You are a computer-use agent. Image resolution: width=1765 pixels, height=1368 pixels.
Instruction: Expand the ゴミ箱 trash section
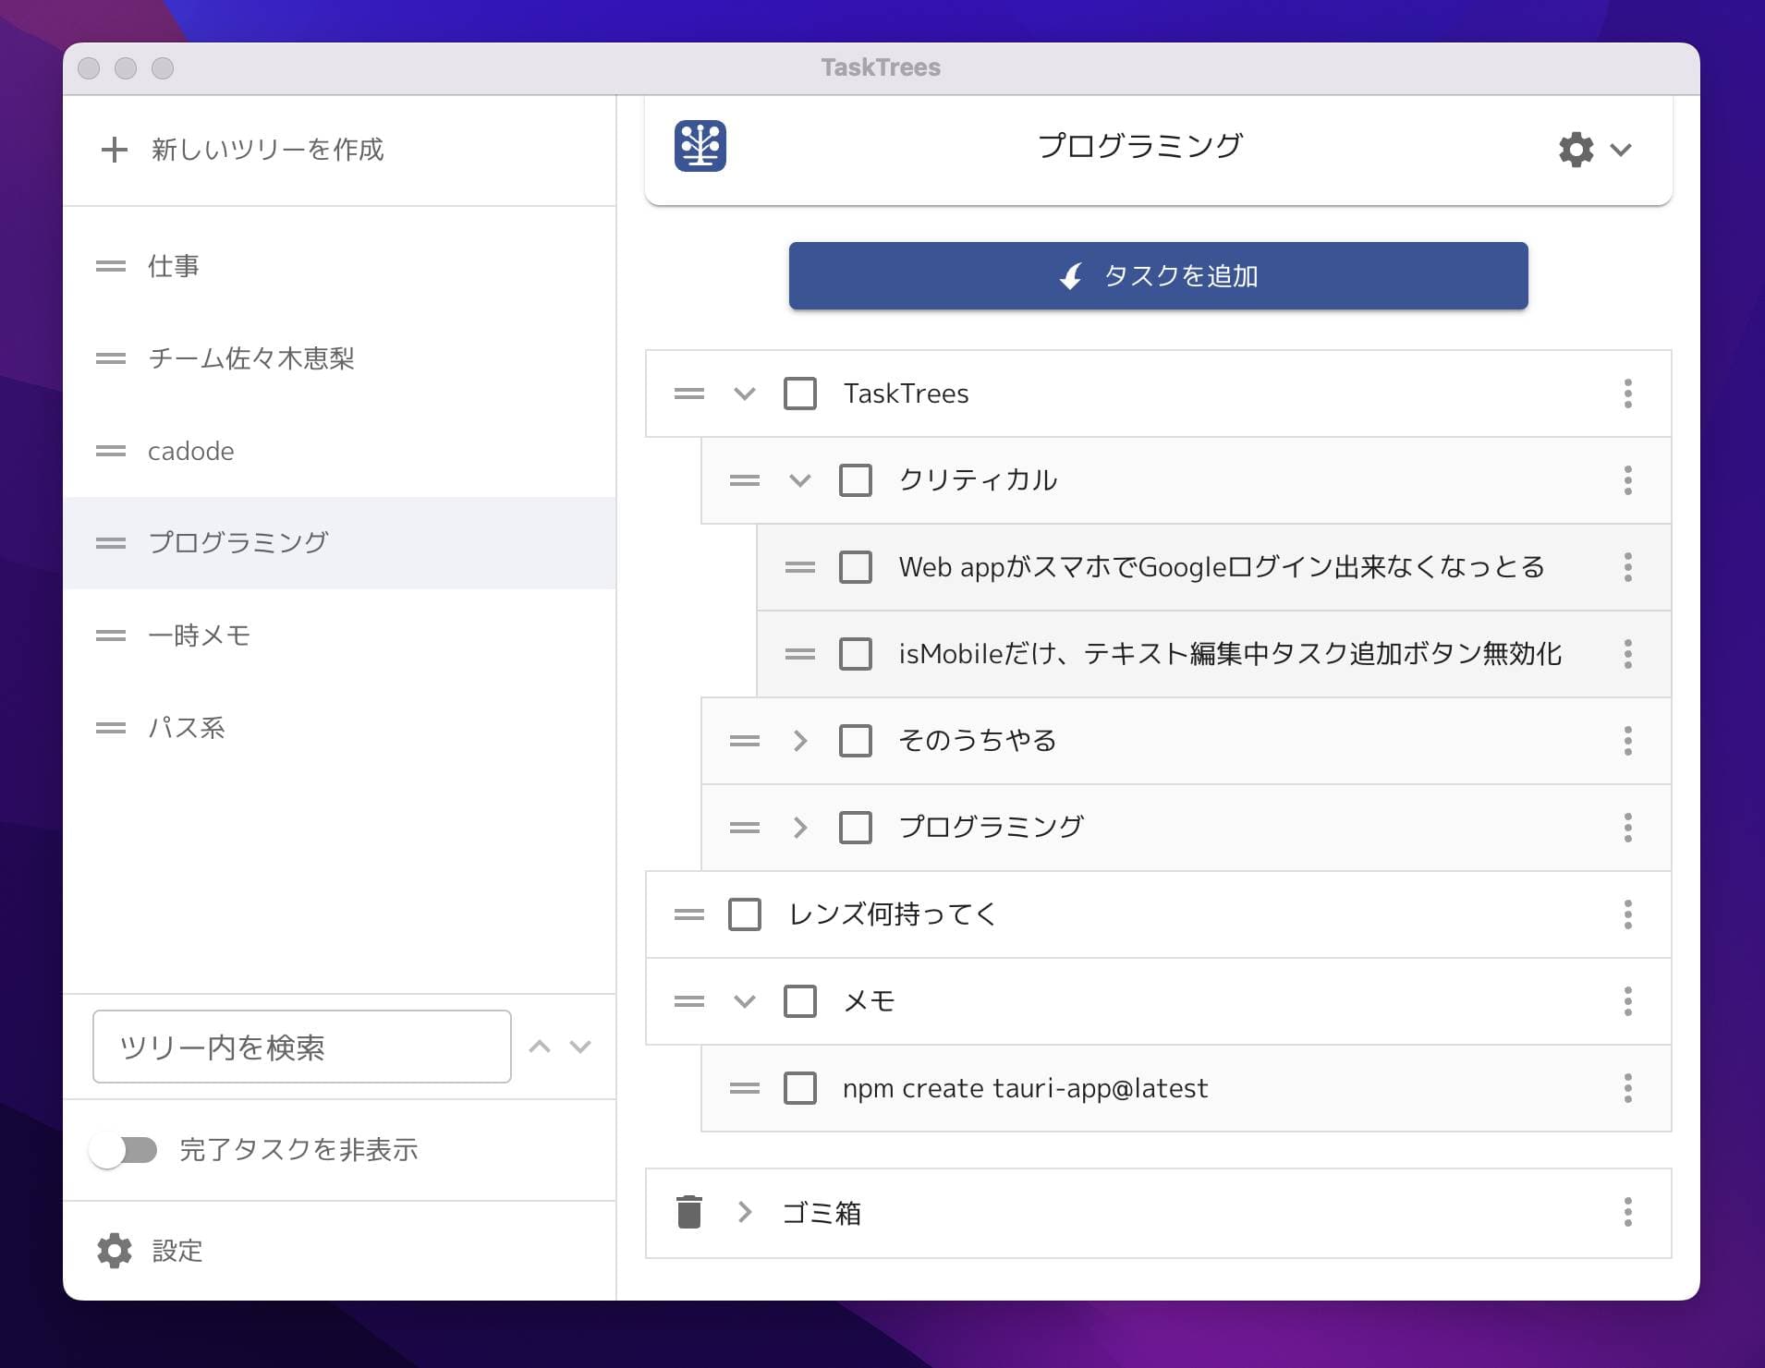(744, 1212)
